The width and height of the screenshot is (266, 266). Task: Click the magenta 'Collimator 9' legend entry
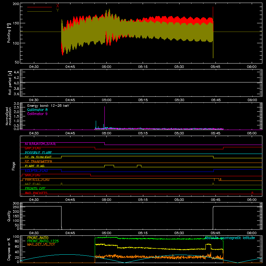coord(37,114)
